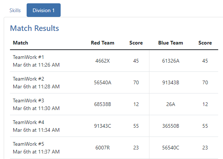Select the TeamWork #4 match entry
The image size is (223, 159).
pos(28,122)
